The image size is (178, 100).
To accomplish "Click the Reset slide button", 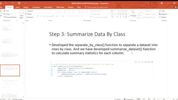I will click(x=28, y=14).
